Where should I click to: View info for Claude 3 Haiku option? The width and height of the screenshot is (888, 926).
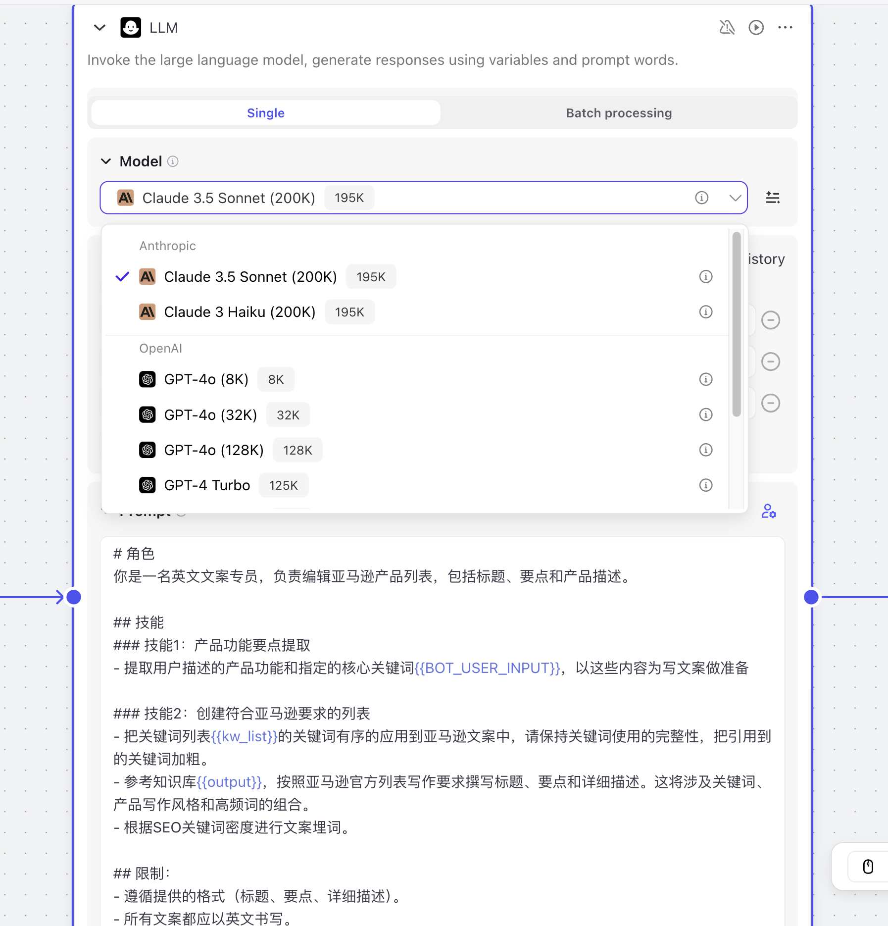tap(705, 312)
